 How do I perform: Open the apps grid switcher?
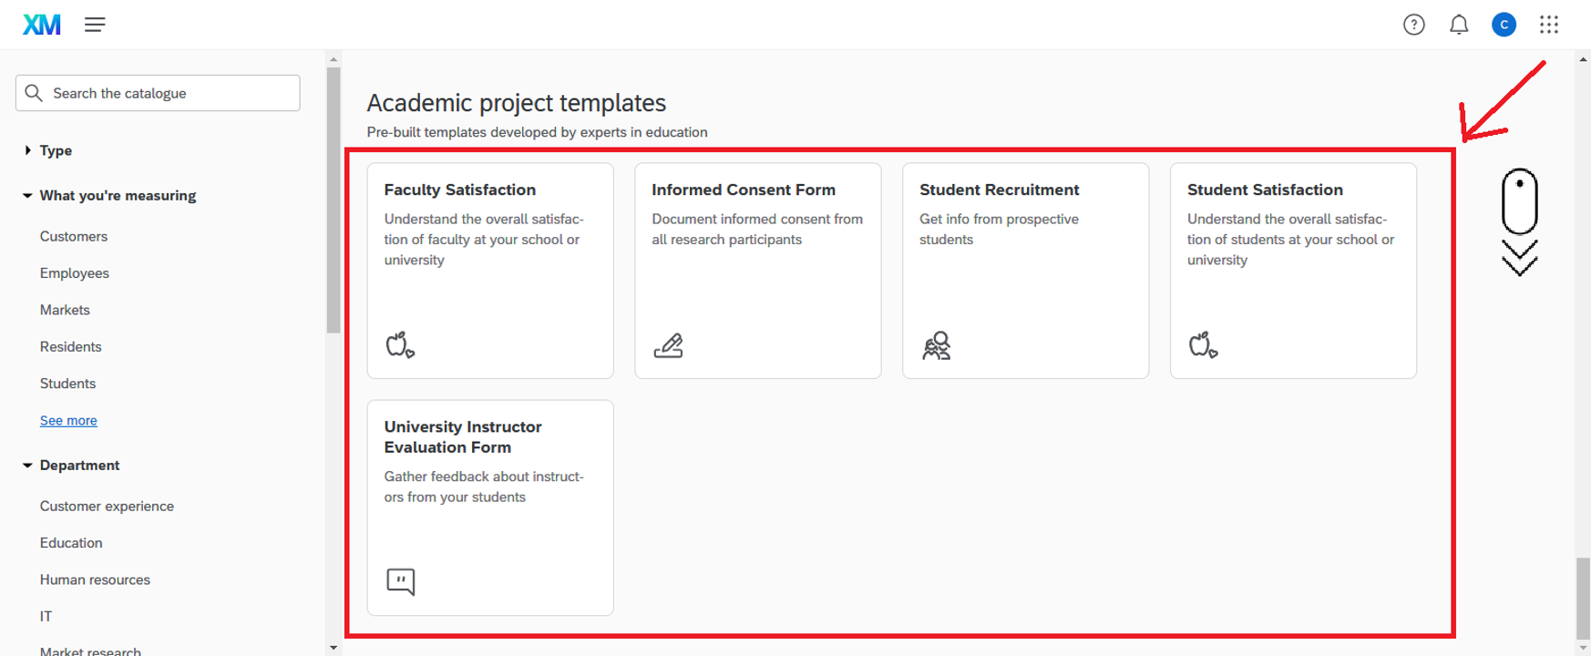(1549, 25)
